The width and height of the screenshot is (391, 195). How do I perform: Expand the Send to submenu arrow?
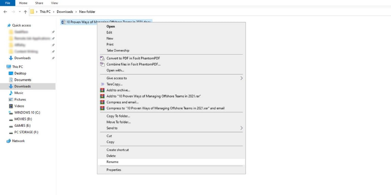(241, 128)
